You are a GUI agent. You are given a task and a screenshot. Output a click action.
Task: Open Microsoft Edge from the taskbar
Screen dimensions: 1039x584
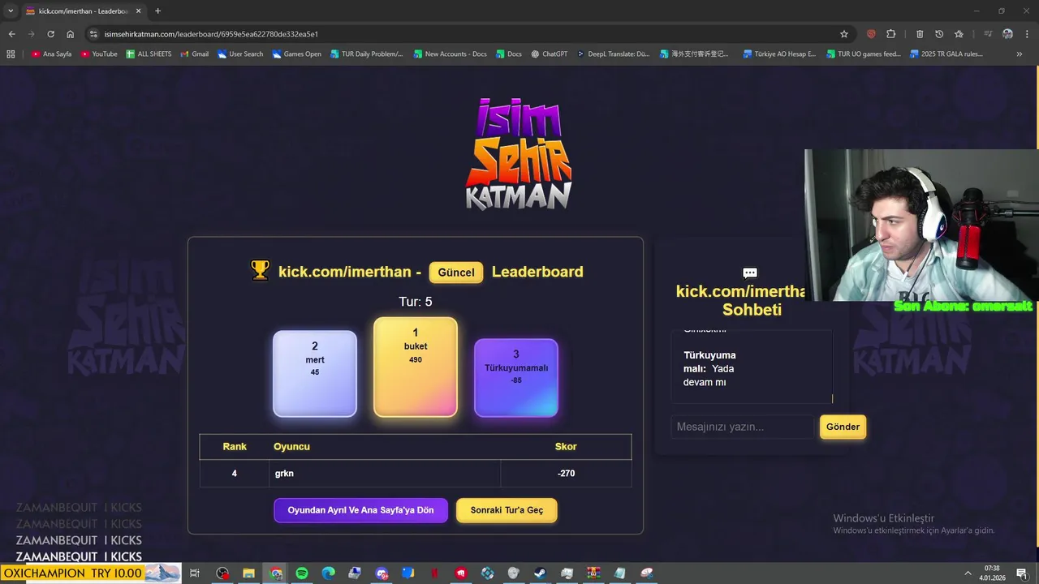(328, 573)
